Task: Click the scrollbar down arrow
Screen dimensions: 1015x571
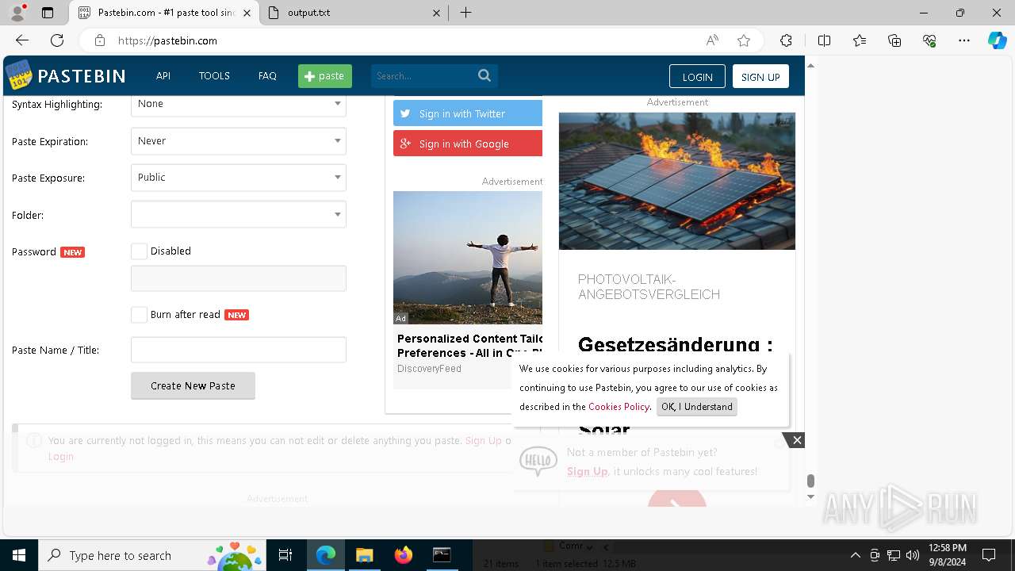Action: [810, 496]
